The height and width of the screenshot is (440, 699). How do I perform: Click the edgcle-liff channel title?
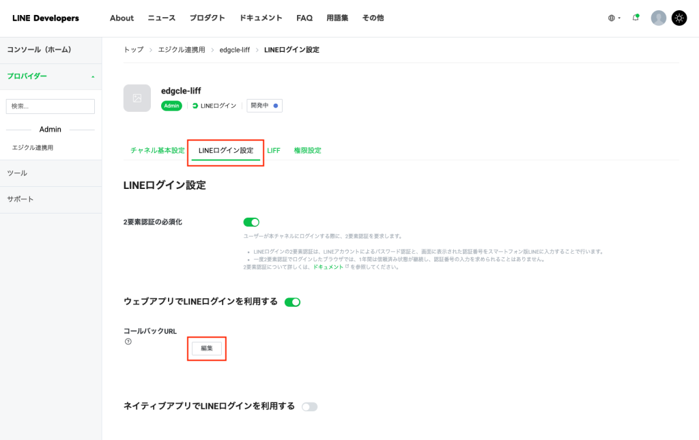tap(181, 91)
